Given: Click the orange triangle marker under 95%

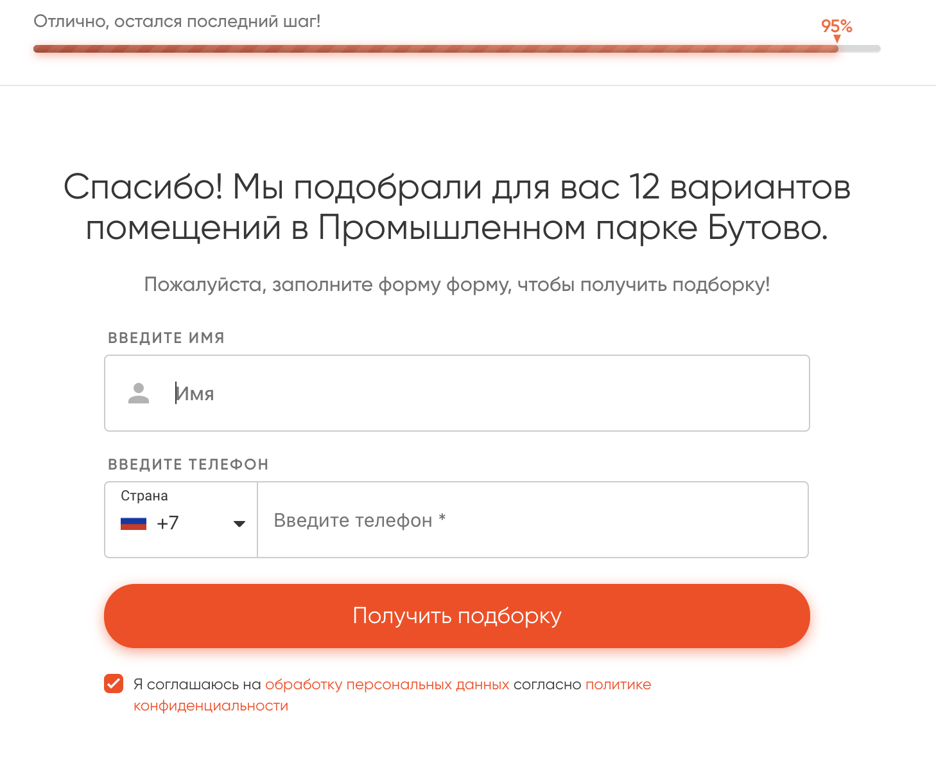Looking at the screenshot, I should pyautogui.click(x=836, y=39).
